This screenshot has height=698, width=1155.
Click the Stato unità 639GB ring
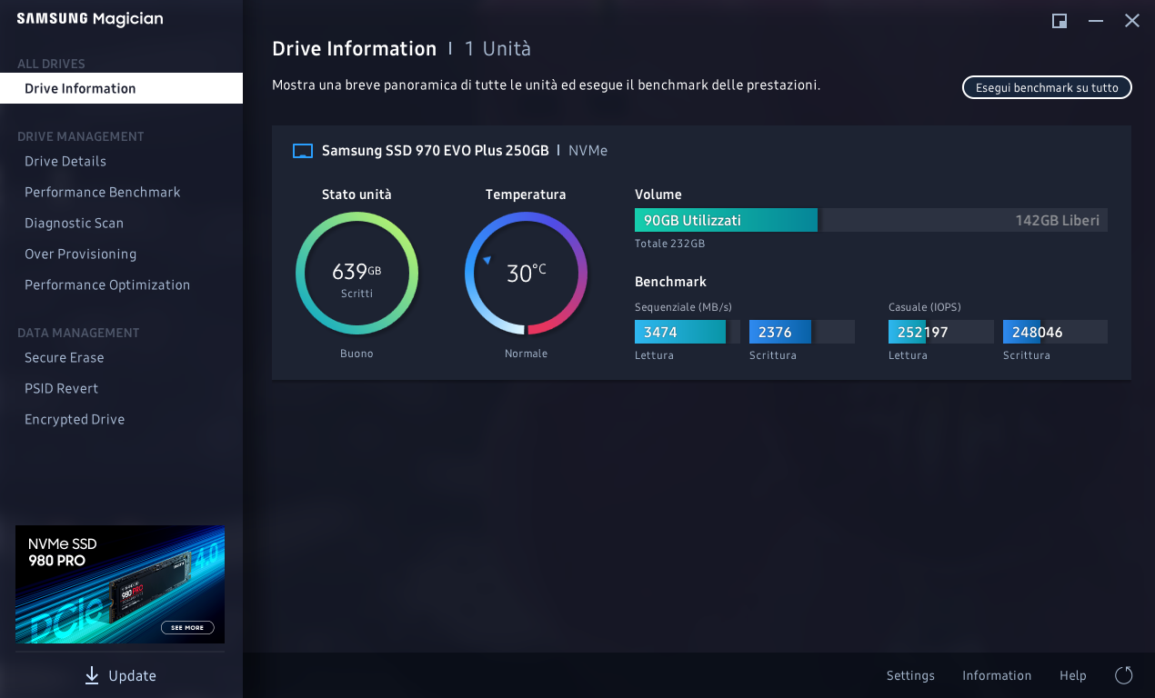point(357,274)
